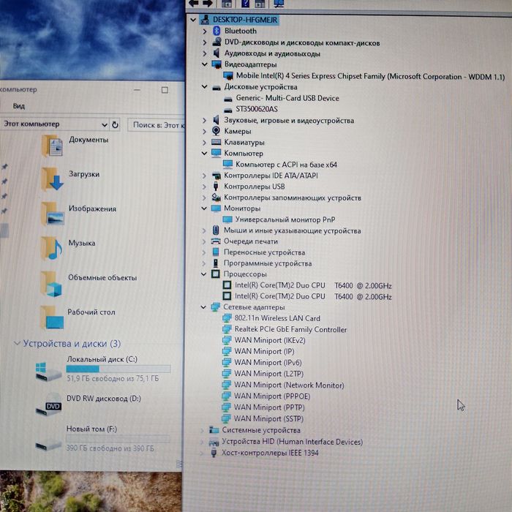Viewport: 512px width, 512px height.
Task: Click the '390 ГБ свободно из 390 ГБ' text
Action: [110, 448]
